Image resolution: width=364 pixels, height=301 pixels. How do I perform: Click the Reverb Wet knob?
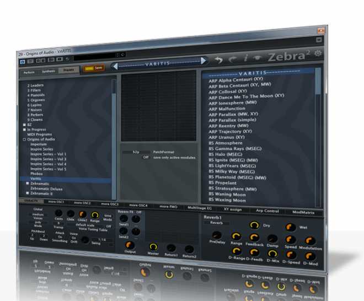click(x=290, y=227)
